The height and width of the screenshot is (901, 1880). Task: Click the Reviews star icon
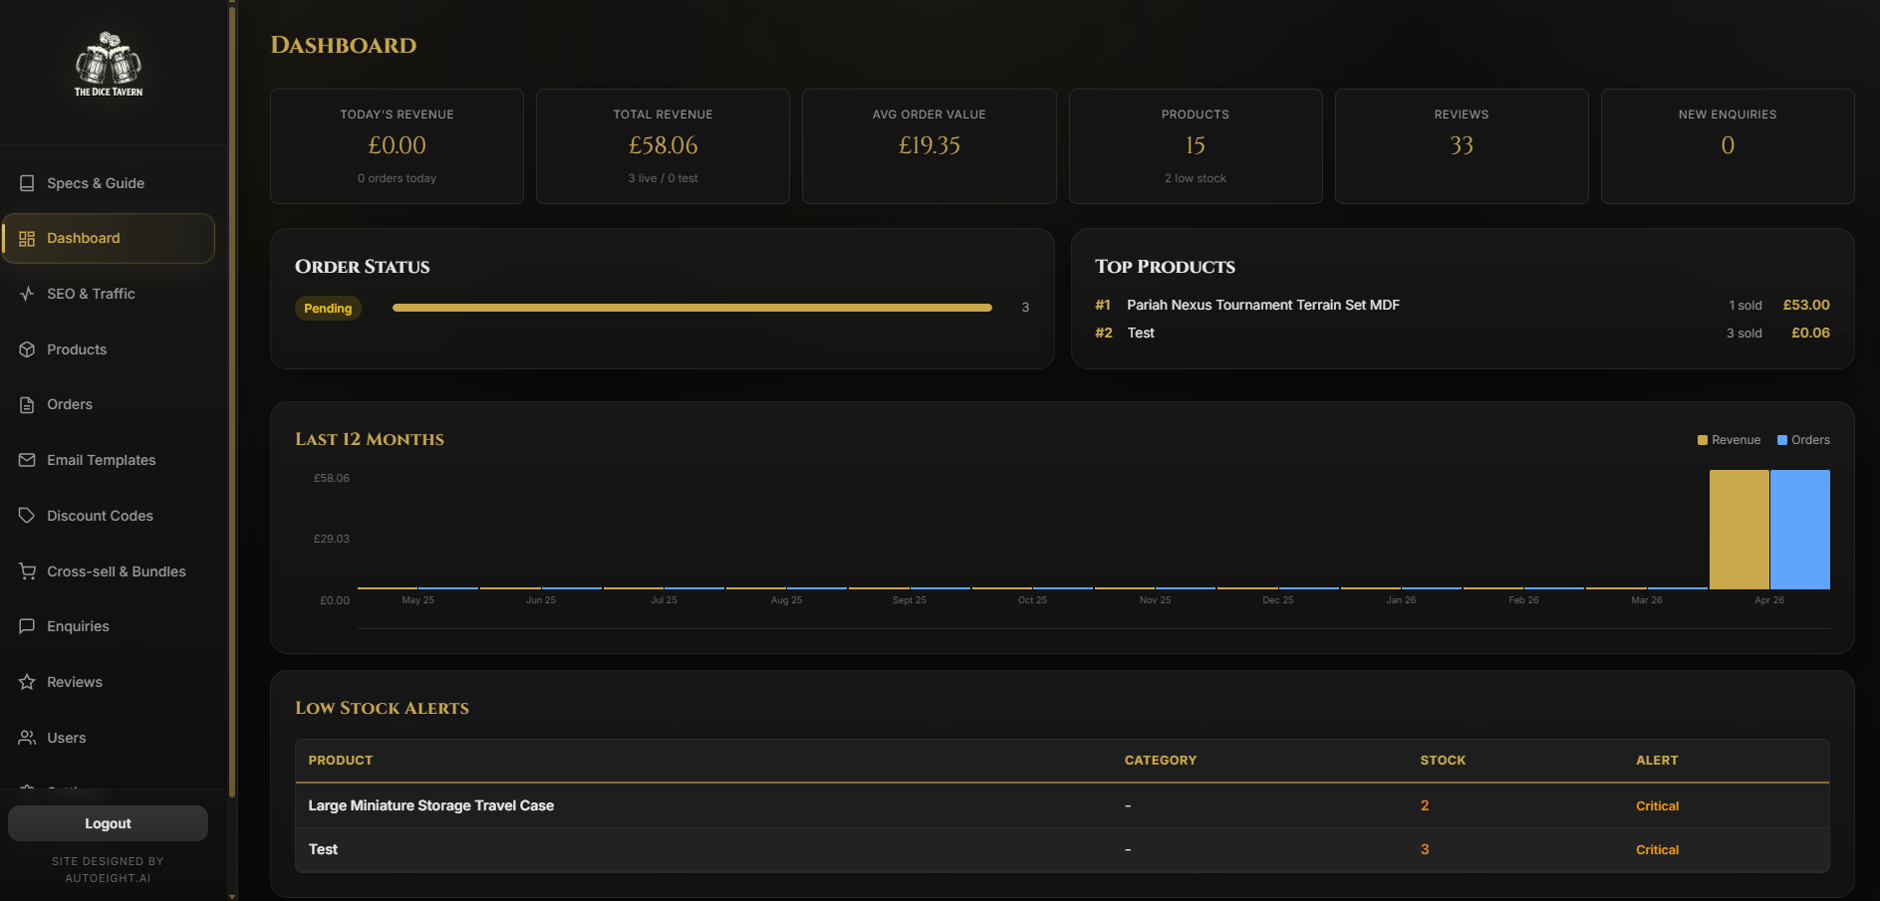click(27, 682)
